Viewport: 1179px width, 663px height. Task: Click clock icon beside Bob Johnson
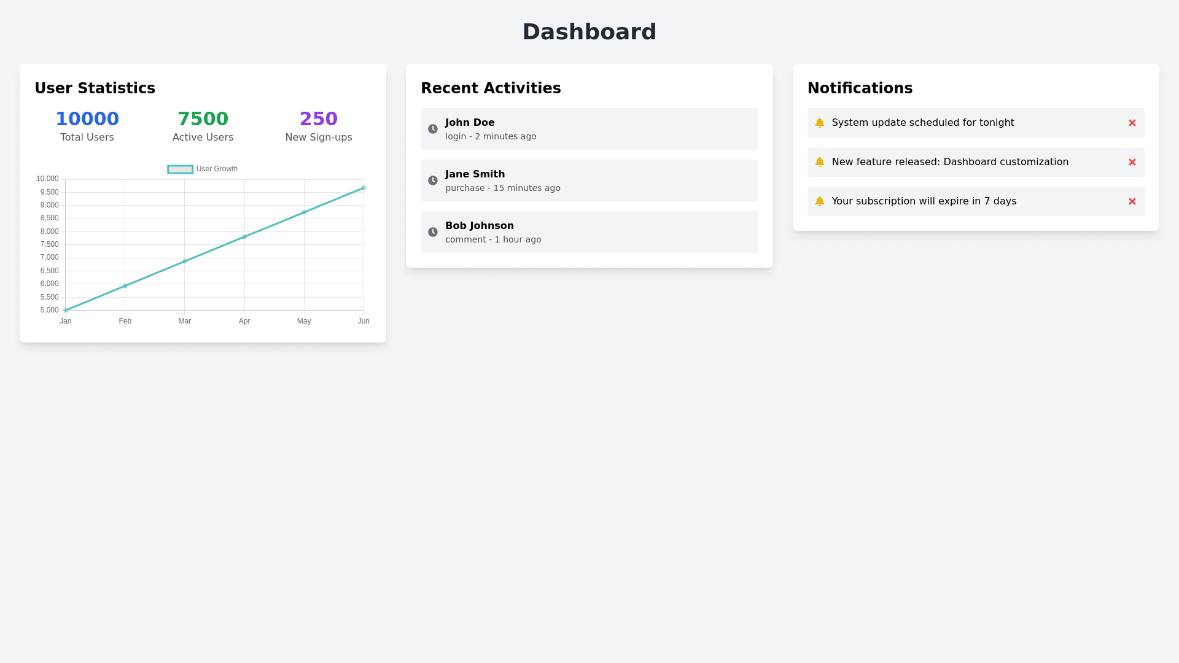(433, 232)
